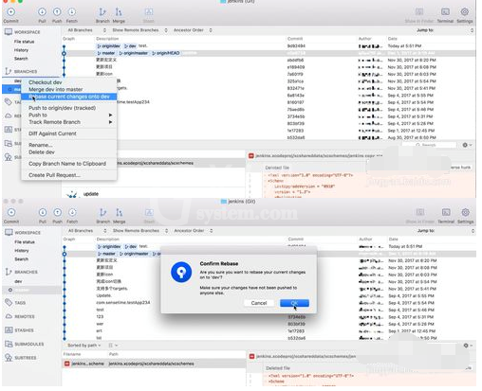Screen dimensions: 482x391
Task: Select Rebase current changes onto dev
Action: pos(69,97)
